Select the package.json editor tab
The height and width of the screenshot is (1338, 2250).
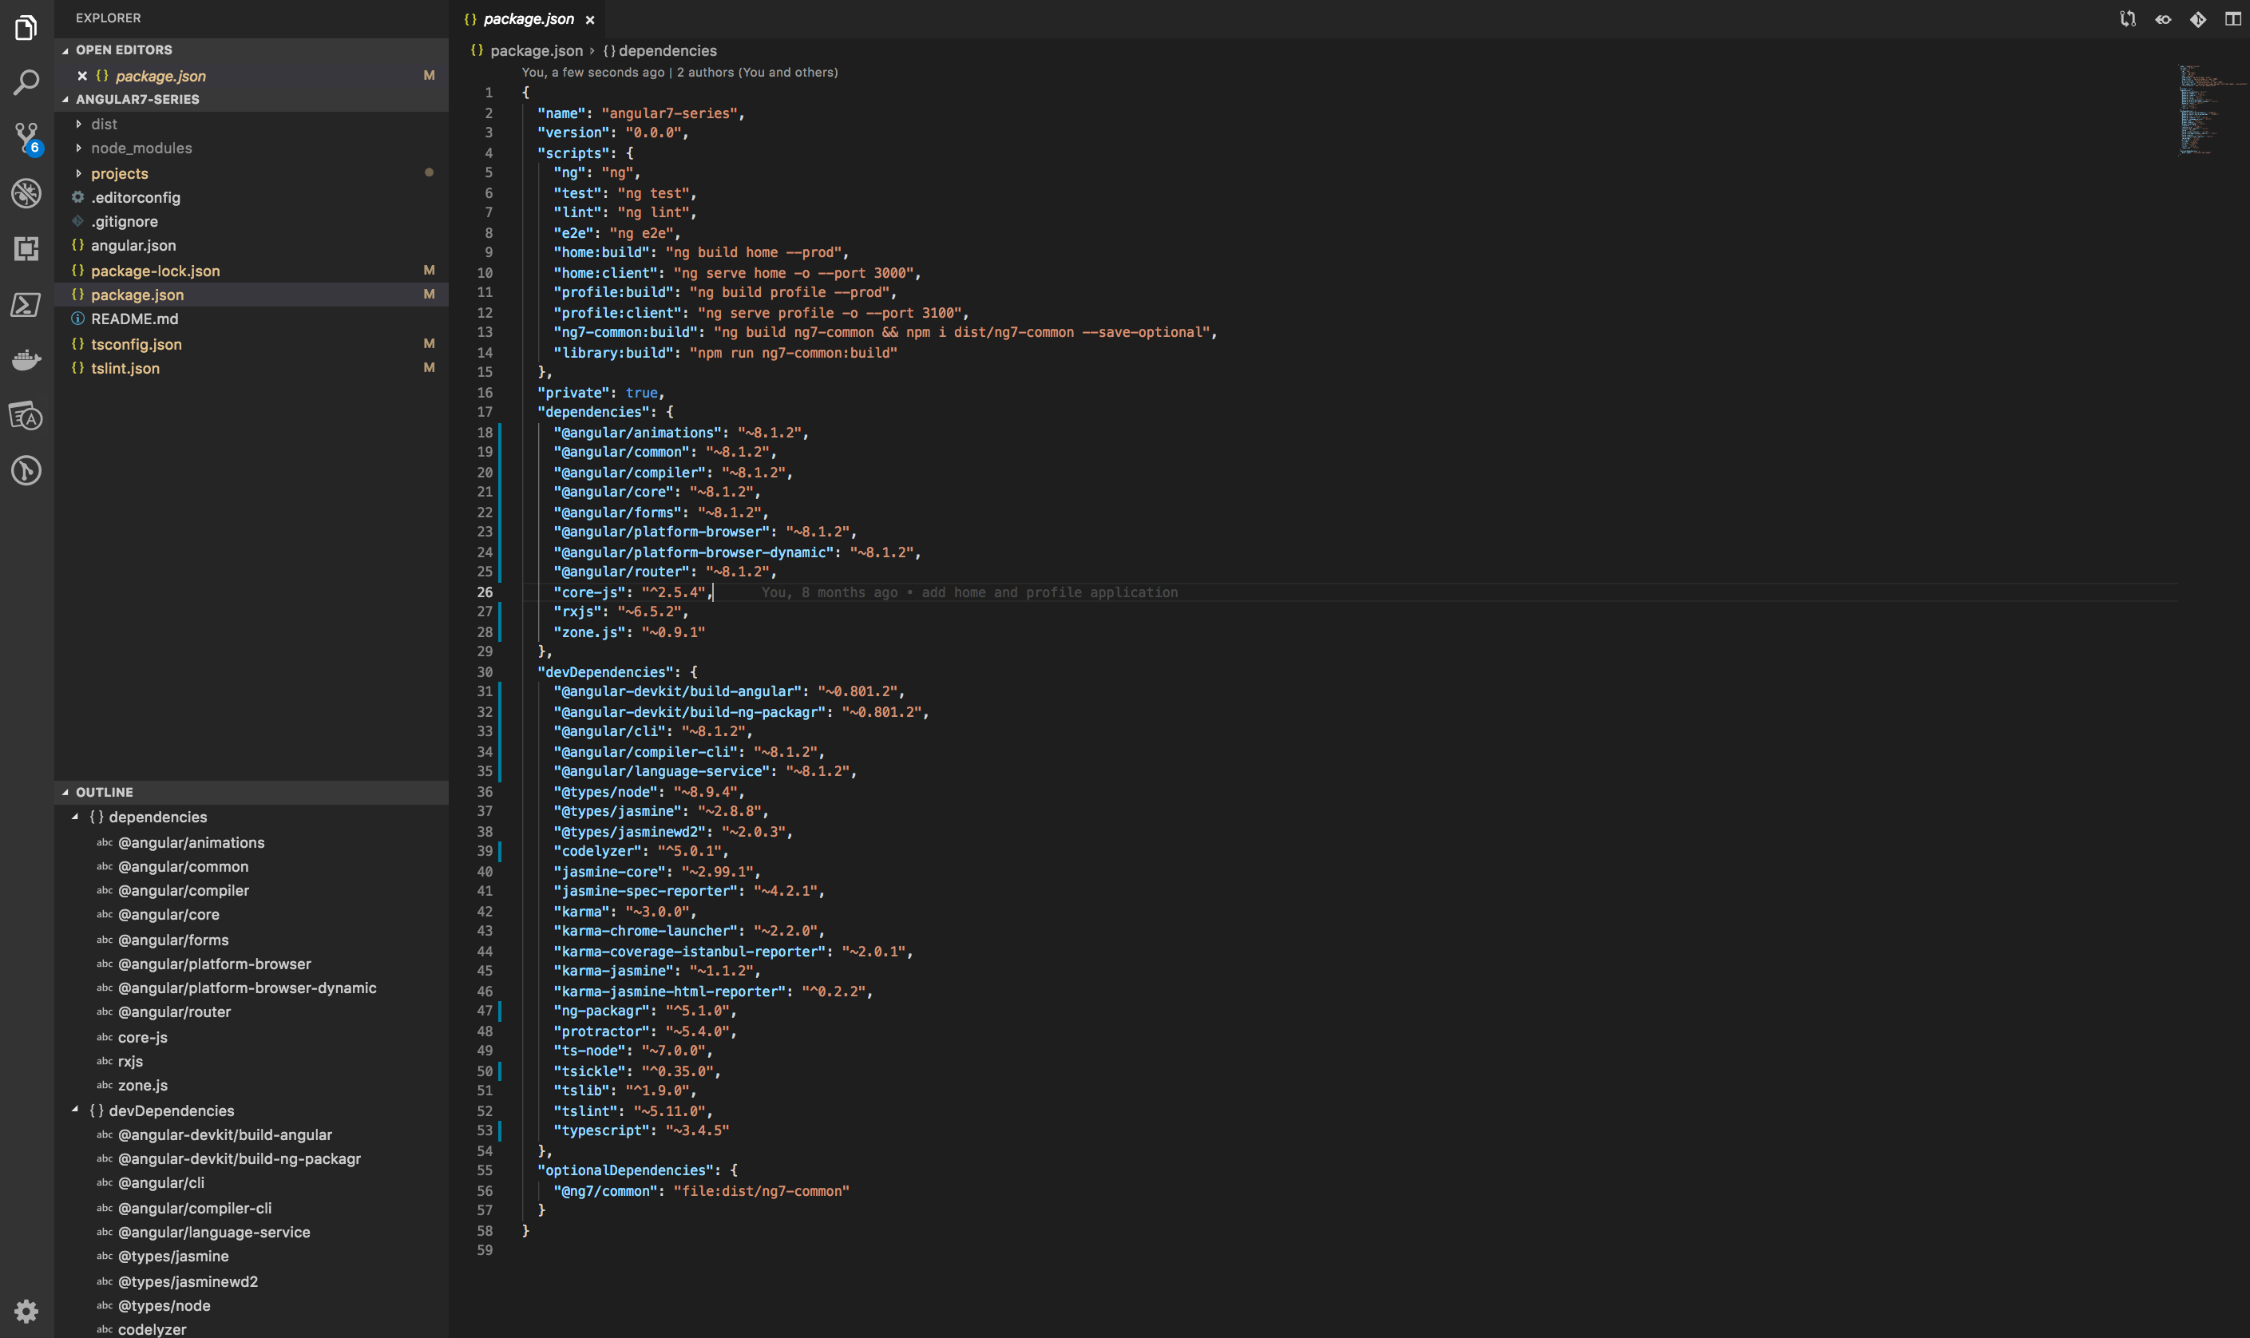point(527,19)
